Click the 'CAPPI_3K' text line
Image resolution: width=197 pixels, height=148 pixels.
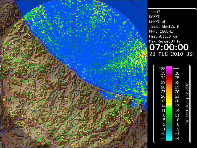[158, 22]
